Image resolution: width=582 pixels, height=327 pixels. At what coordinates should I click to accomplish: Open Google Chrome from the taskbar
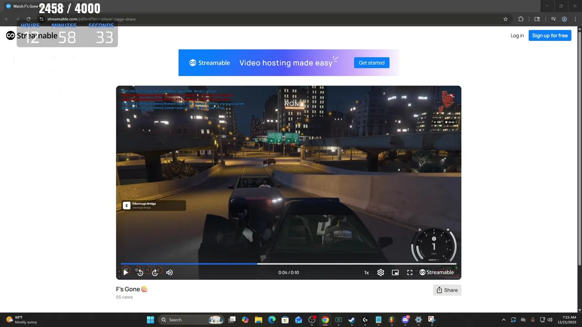pos(325,320)
